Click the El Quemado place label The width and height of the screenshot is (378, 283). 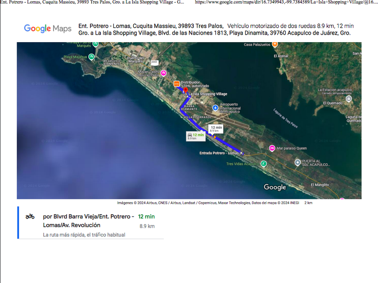tap(333, 103)
